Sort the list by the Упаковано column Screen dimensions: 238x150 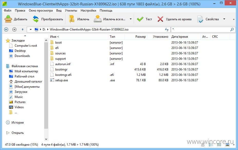159,37
